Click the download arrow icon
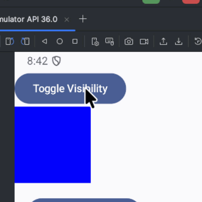The width and height of the screenshot is (202, 202). [x=179, y=41]
